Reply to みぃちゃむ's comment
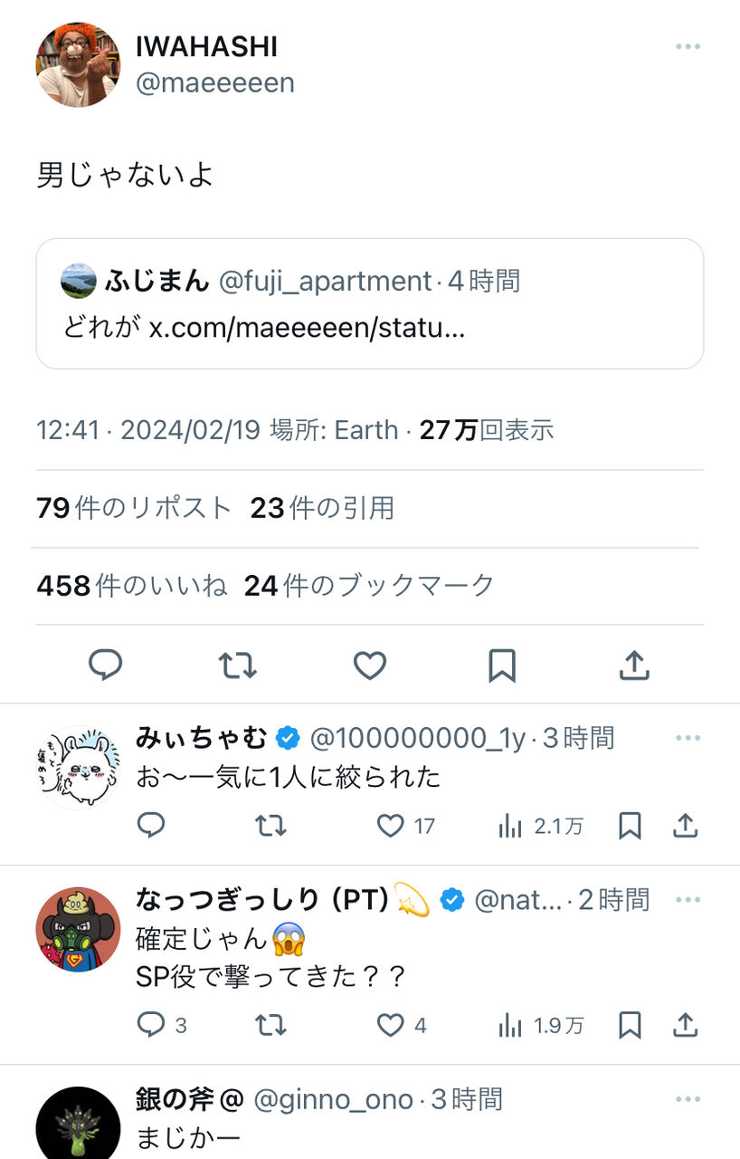740x1159 pixels. pos(151,826)
